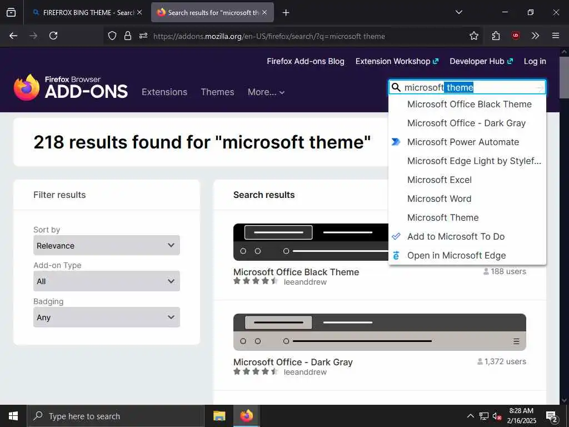The image size is (569, 427).
Task: Click the network status tray icon
Action: [x=484, y=416]
